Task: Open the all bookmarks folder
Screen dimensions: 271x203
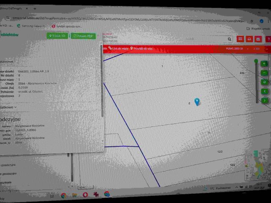Action: (258, 28)
